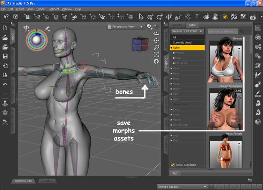
Task: Collapse the Actor category
Action: click(x=171, y=48)
